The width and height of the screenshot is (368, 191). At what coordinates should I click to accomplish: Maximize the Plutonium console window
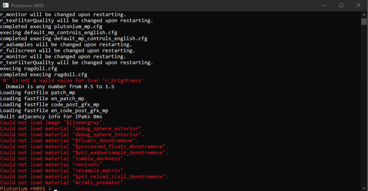click(341, 5)
